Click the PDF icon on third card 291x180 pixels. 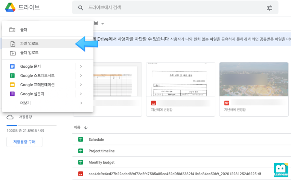tap(227, 103)
